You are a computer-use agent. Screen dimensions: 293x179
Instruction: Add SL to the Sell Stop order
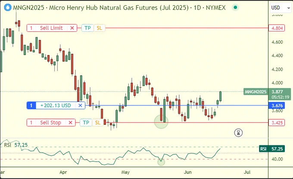click(x=98, y=123)
